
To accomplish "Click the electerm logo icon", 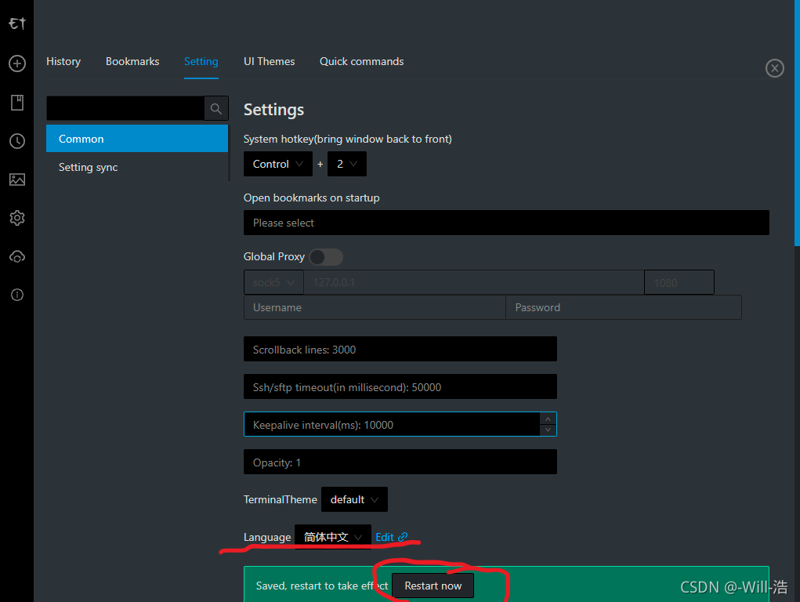I will [x=16, y=24].
